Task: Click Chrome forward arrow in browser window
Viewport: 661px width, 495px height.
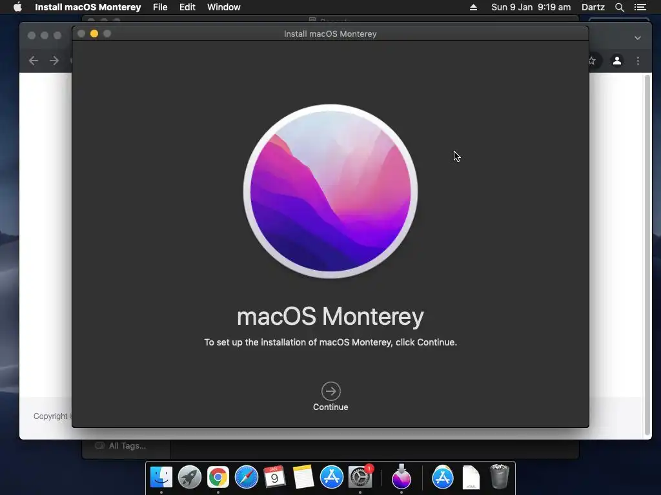Action: coord(54,61)
